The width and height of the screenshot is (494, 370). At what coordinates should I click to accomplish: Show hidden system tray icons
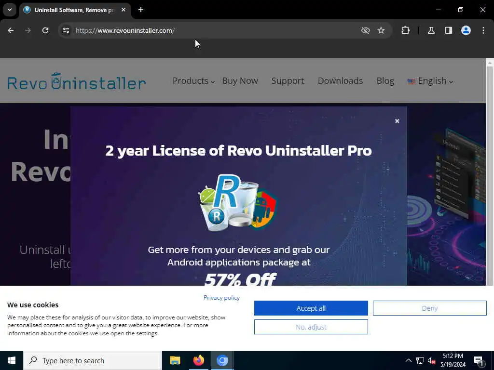[408, 360]
